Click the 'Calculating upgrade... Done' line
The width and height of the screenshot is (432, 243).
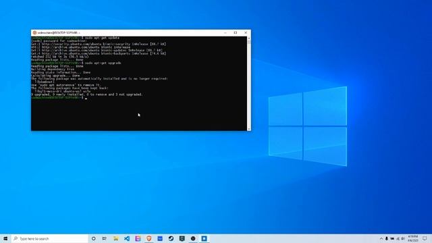55,76
